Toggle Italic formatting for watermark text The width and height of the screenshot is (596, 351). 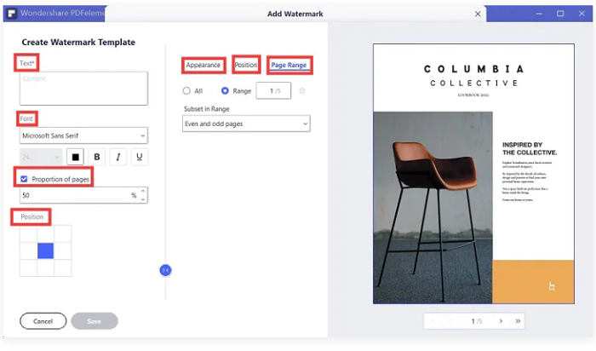118,157
